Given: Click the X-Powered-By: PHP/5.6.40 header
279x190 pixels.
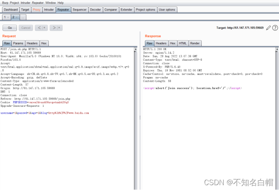Looking at the screenshot, I should tap(162, 67).
